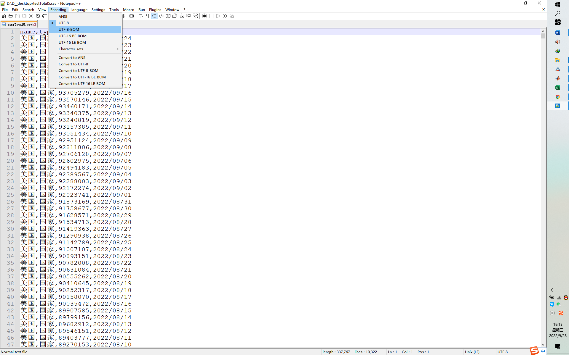
Task: Click the New file toolbar icon
Action: (4, 16)
